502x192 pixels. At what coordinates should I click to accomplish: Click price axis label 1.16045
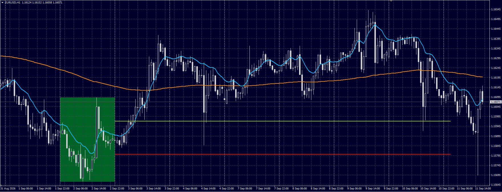[496, 107]
